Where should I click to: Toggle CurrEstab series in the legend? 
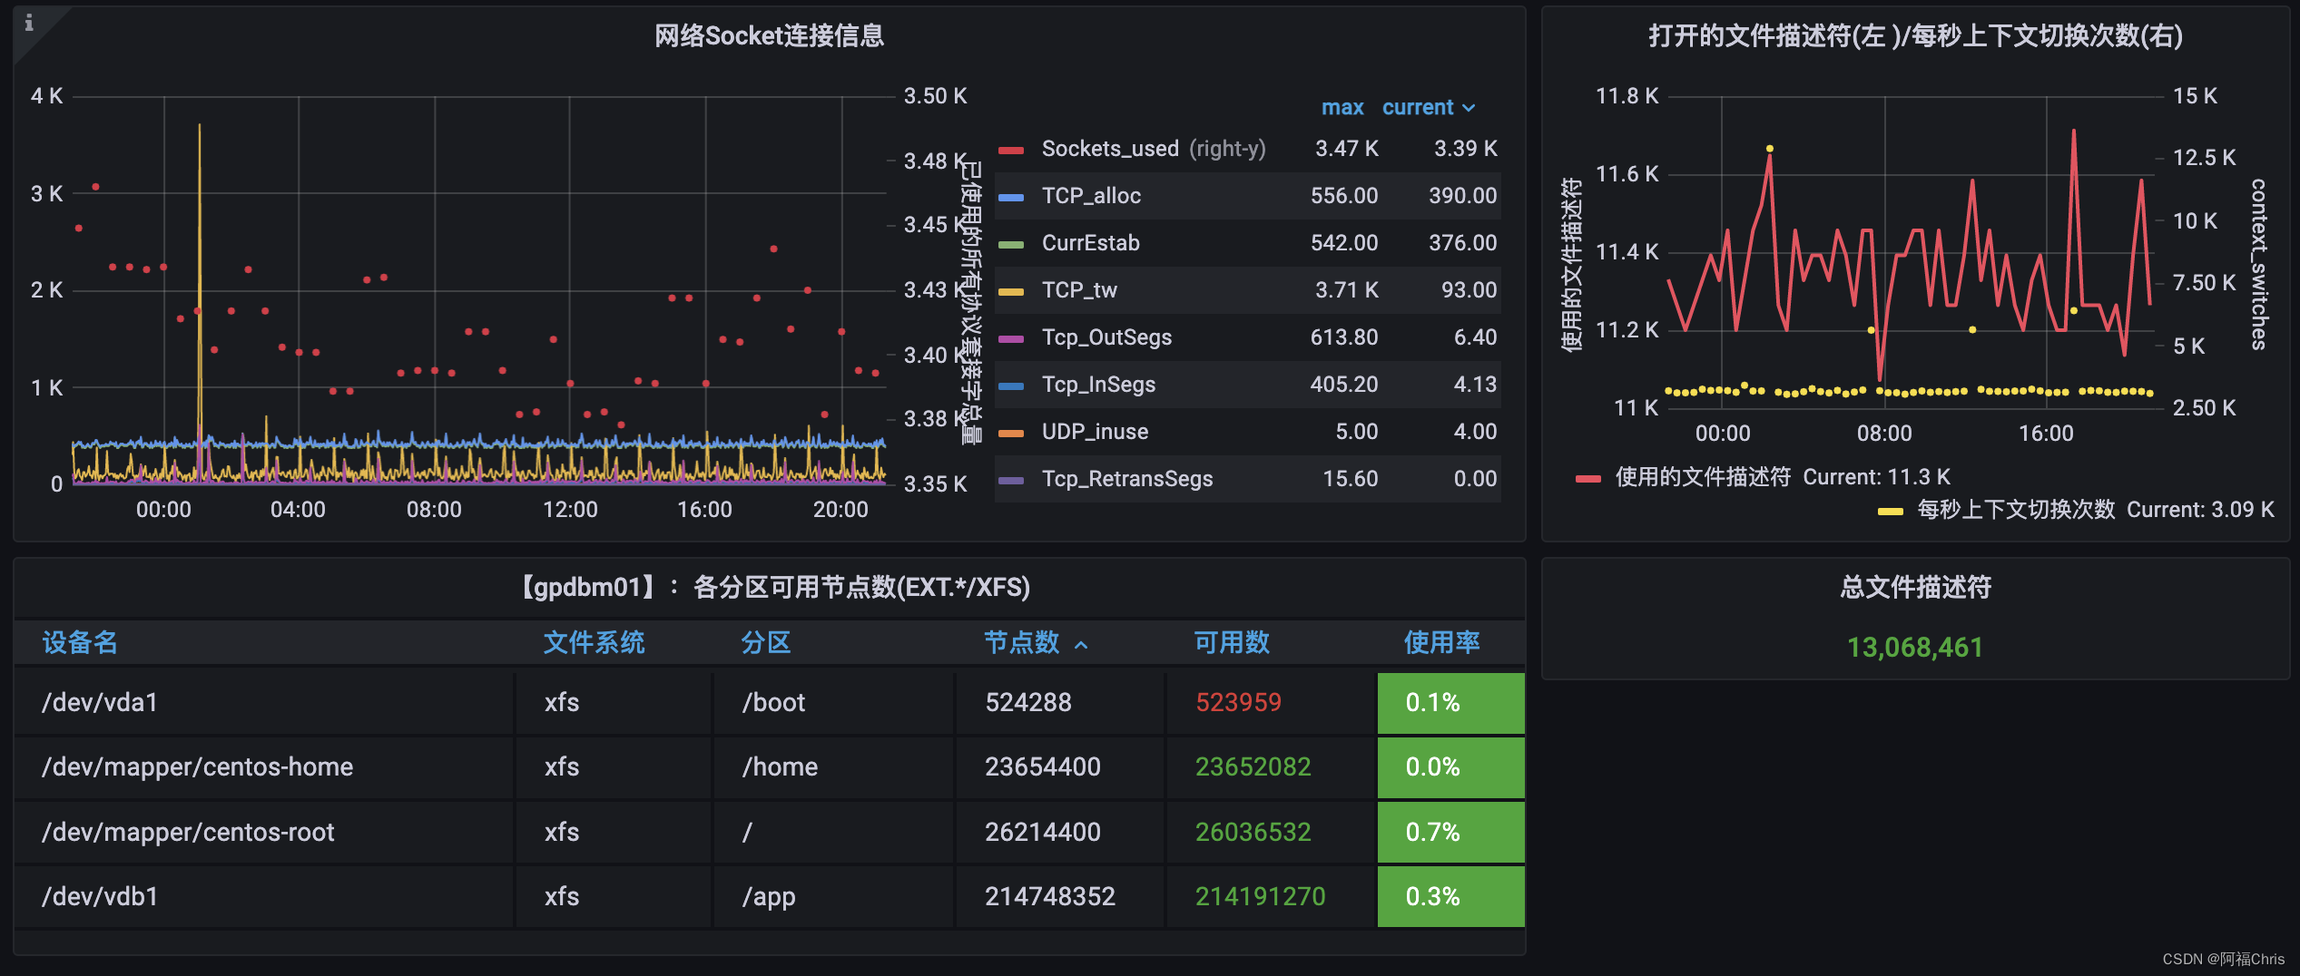pos(1090,243)
